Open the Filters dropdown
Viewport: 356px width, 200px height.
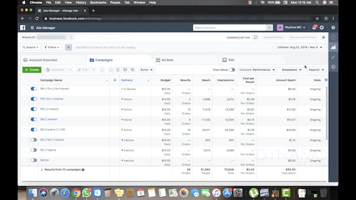[x=52, y=47]
